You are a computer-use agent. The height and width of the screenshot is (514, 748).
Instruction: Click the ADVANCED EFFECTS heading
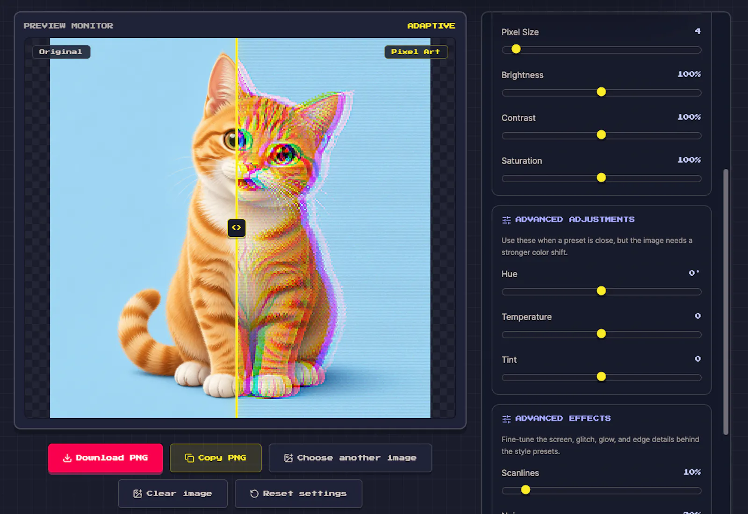pos(563,419)
